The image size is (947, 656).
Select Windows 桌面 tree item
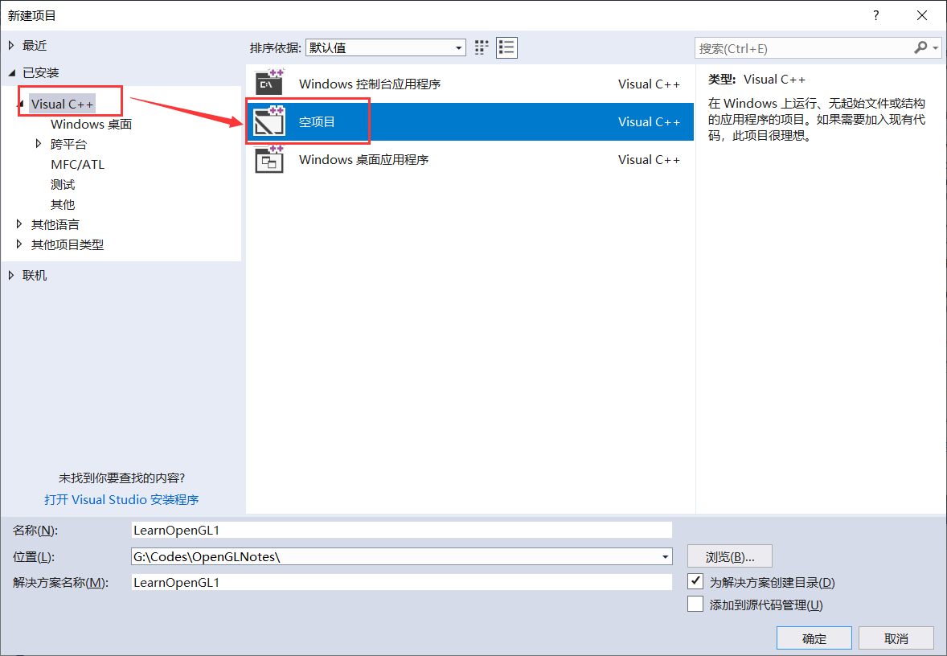point(91,124)
